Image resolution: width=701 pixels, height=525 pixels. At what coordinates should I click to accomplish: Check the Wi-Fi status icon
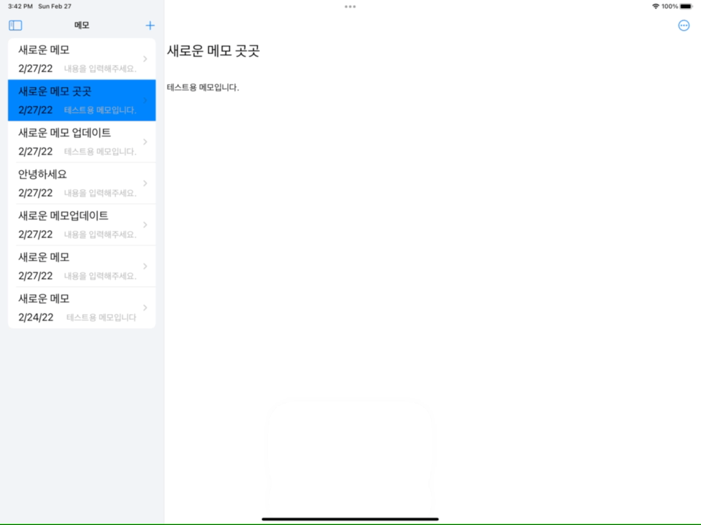tap(656, 7)
